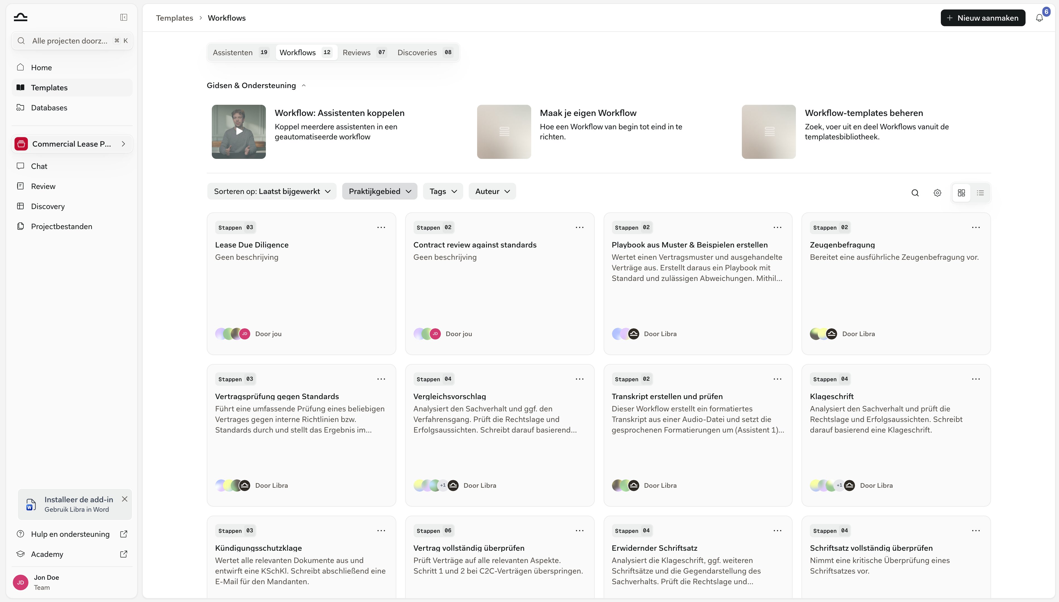The height and width of the screenshot is (602, 1059).
Task: Play the Assistenten koppelen video
Action: pyautogui.click(x=239, y=132)
